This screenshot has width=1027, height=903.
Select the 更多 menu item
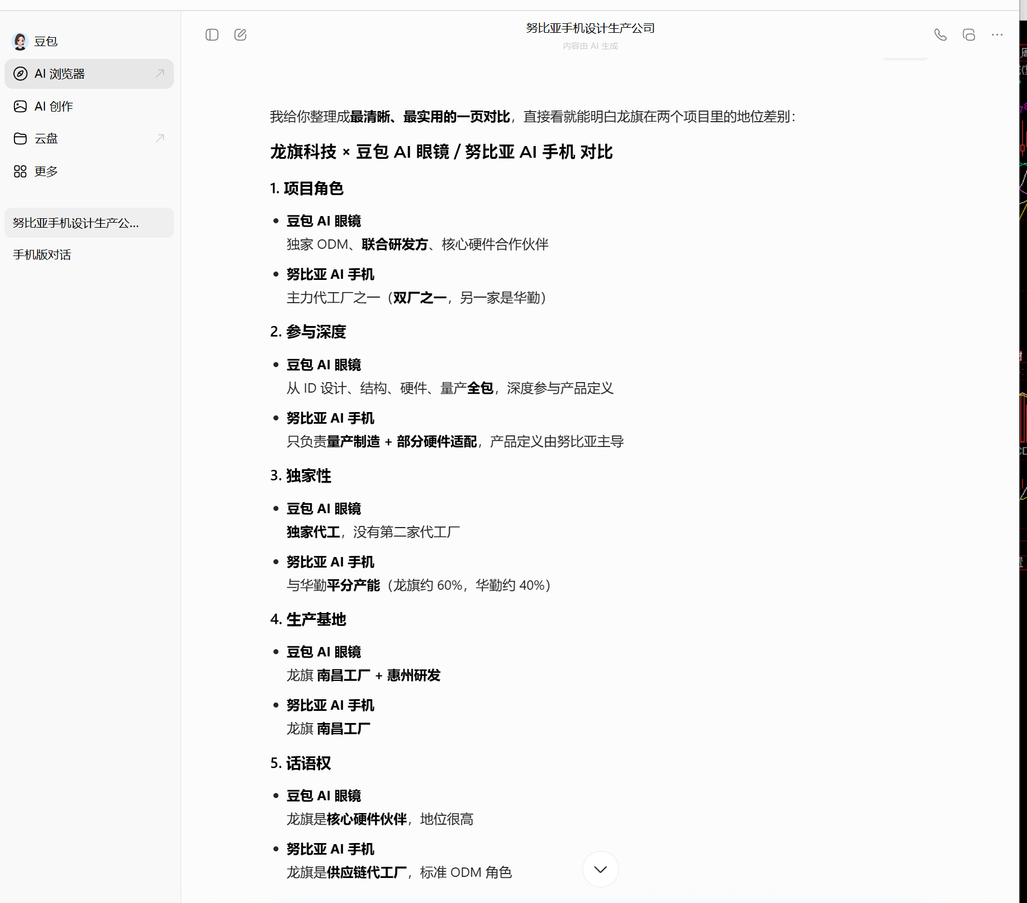pos(89,172)
